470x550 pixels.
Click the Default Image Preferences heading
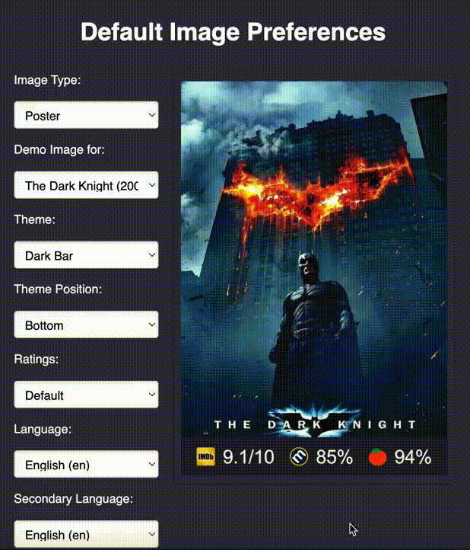pyautogui.click(x=233, y=32)
